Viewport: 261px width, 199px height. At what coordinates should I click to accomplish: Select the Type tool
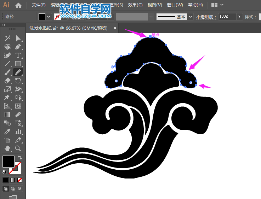pyautogui.click(x=18, y=55)
